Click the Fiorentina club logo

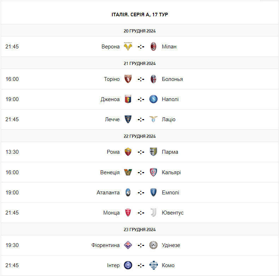click(128, 245)
